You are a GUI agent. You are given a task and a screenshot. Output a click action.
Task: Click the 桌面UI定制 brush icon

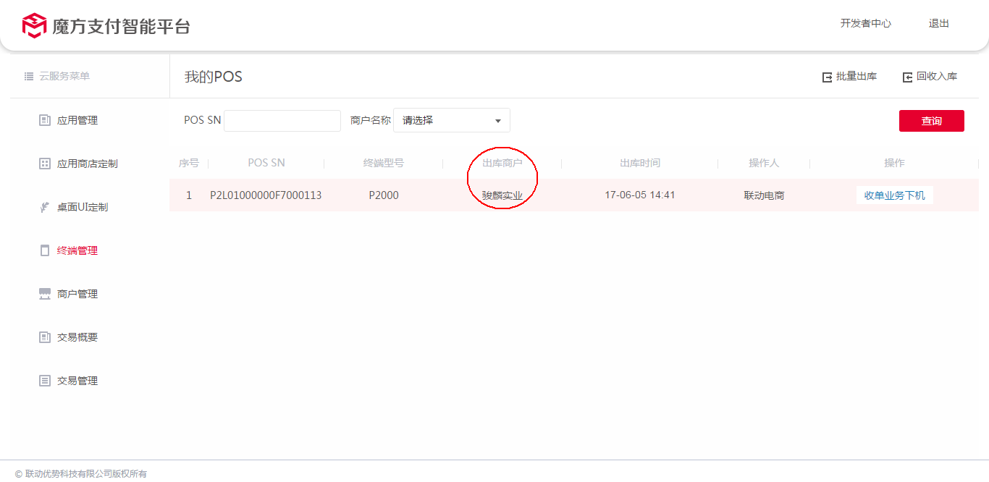45,207
